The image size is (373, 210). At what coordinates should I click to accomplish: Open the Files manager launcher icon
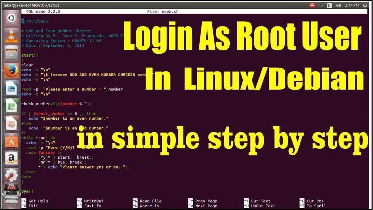[11, 53]
